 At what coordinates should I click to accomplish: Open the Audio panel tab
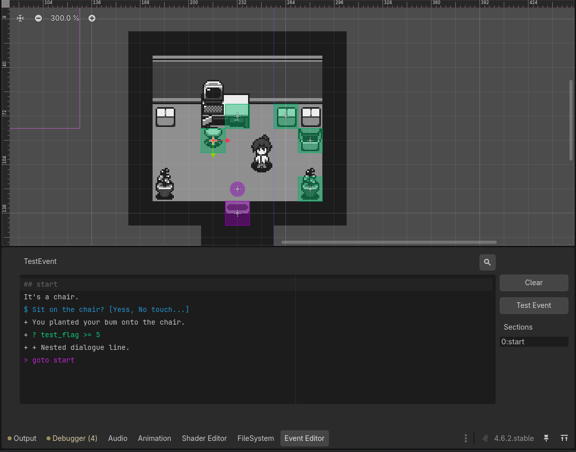(118, 438)
